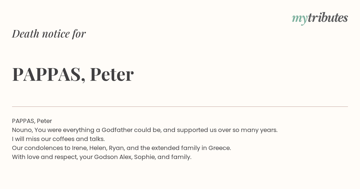Image resolution: width=360 pixels, height=189 pixels.
Task: Click the line "With love and respect, your Godson"
Action: (x=102, y=157)
